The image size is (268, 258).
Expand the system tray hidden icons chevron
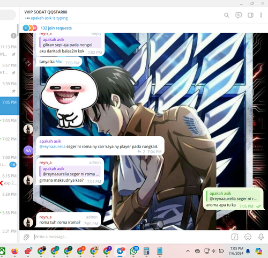point(188,251)
